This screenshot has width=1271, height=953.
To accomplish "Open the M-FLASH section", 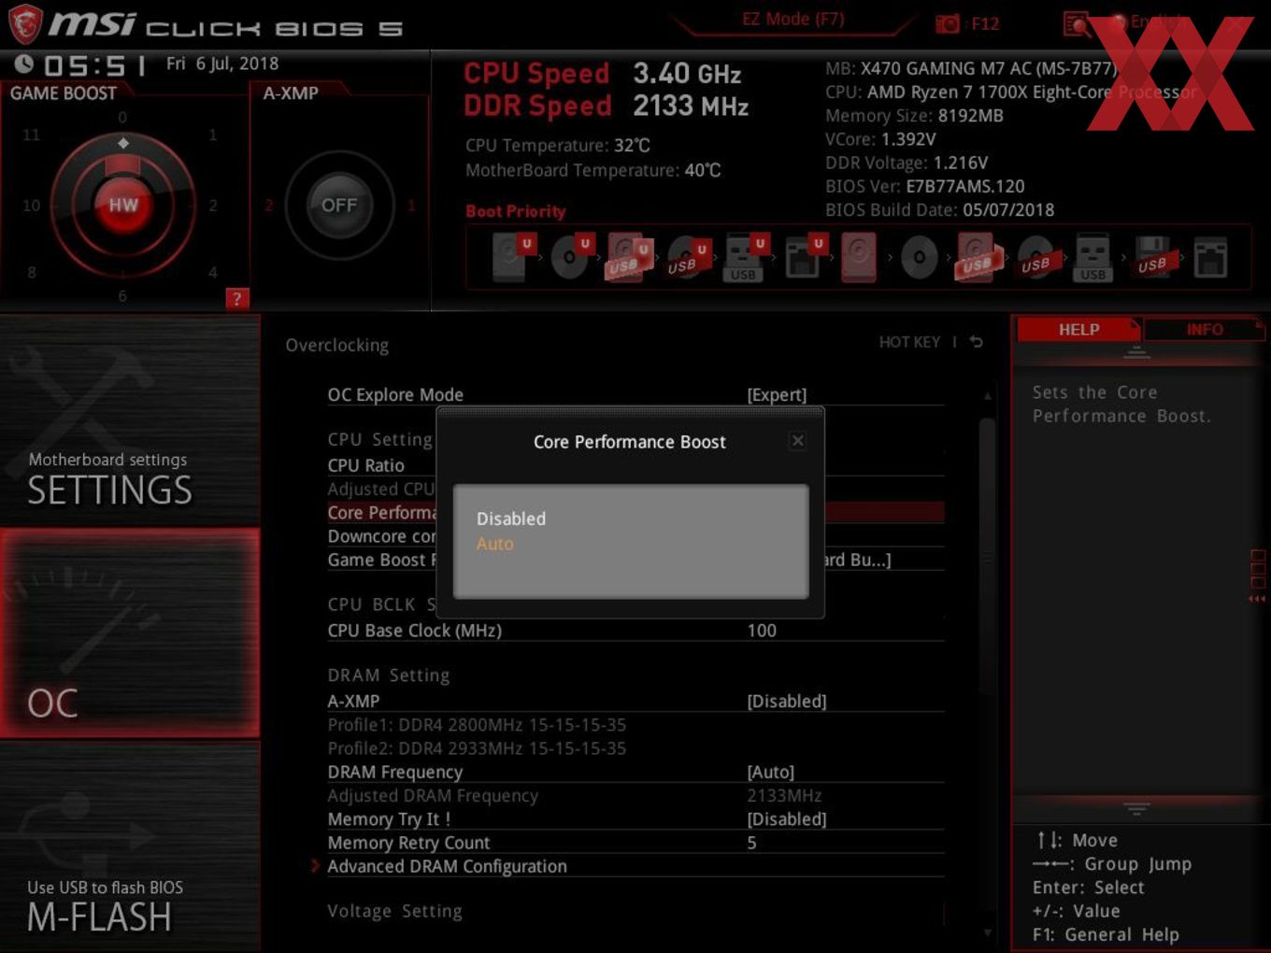I will (130, 846).
